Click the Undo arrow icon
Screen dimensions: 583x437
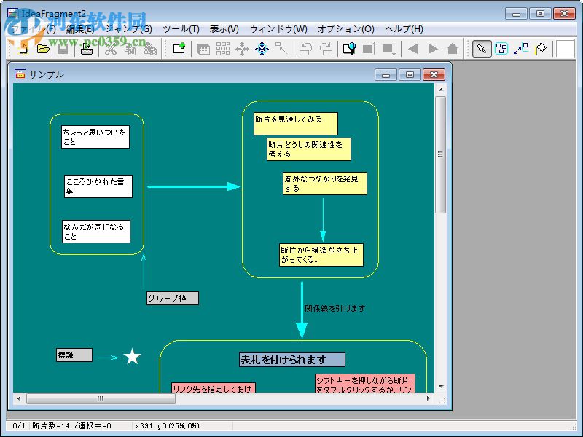(305, 49)
